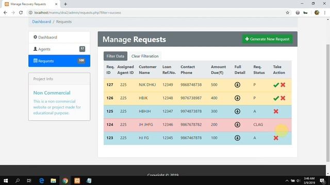Click customer name NJK DHKJ
This screenshot has height=185, width=330.
tap(147, 85)
